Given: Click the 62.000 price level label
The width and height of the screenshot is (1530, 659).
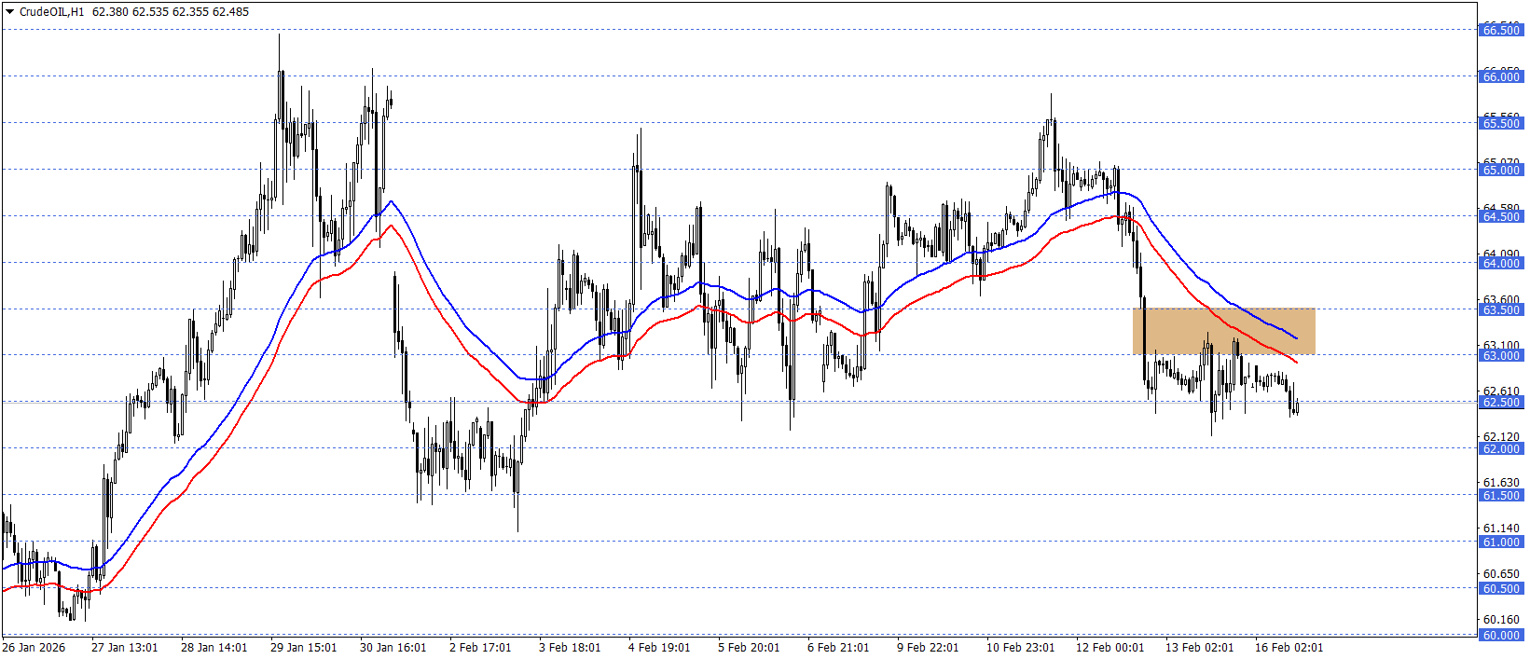Looking at the screenshot, I should [x=1500, y=448].
